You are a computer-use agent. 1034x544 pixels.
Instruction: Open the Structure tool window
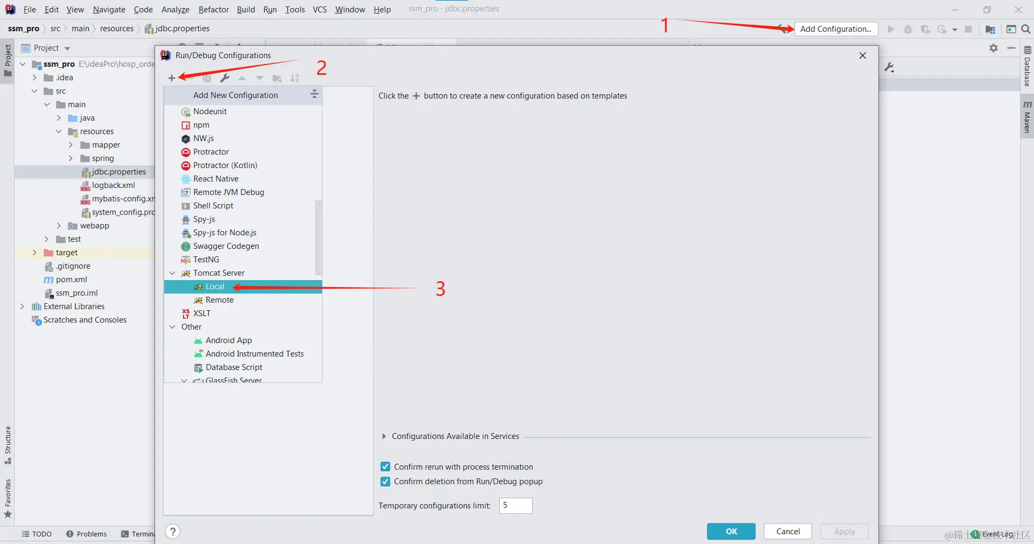(x=8, y=445)
